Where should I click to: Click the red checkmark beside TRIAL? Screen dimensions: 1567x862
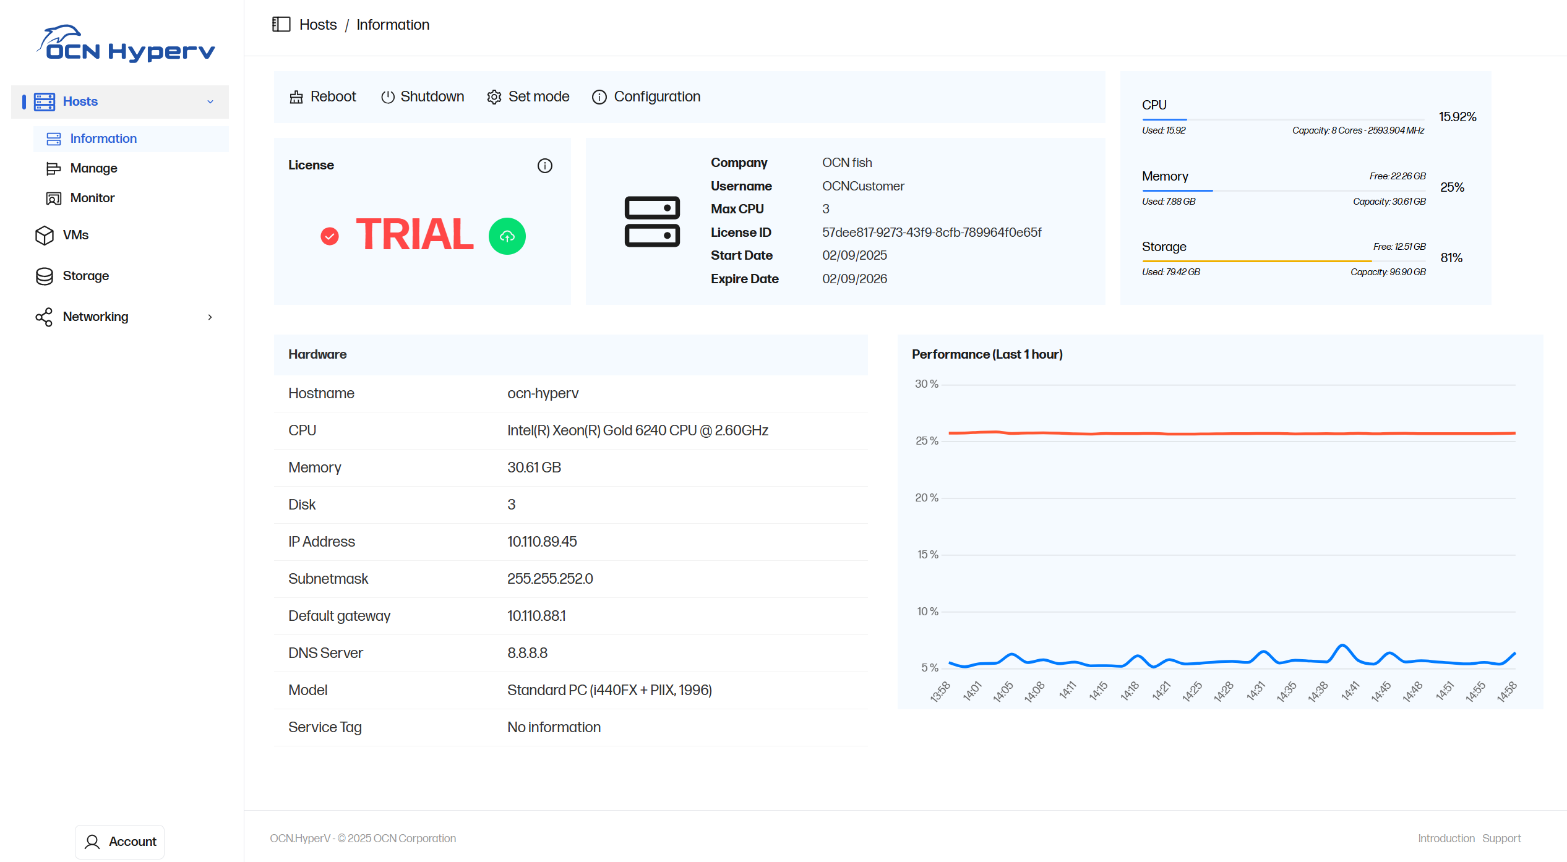click(x=330, y=236)
